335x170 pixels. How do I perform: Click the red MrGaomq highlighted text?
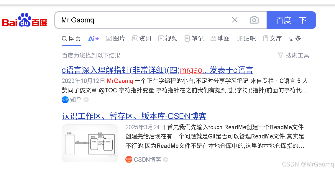coord(120,81)
